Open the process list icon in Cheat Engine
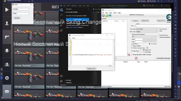 pyautogui.click(x=103, y=16)
